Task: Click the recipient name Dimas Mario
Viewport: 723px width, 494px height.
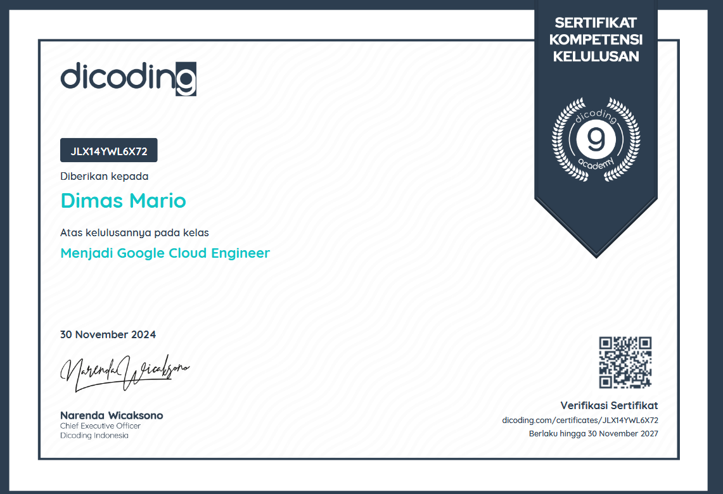Action: click(x=123, y=201)
